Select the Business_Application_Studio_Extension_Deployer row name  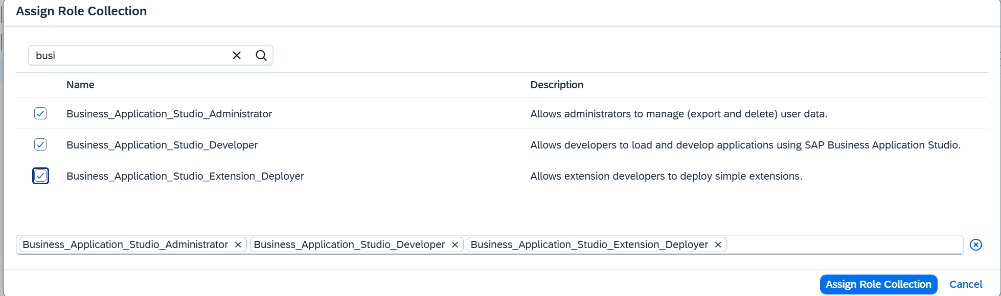185,176
